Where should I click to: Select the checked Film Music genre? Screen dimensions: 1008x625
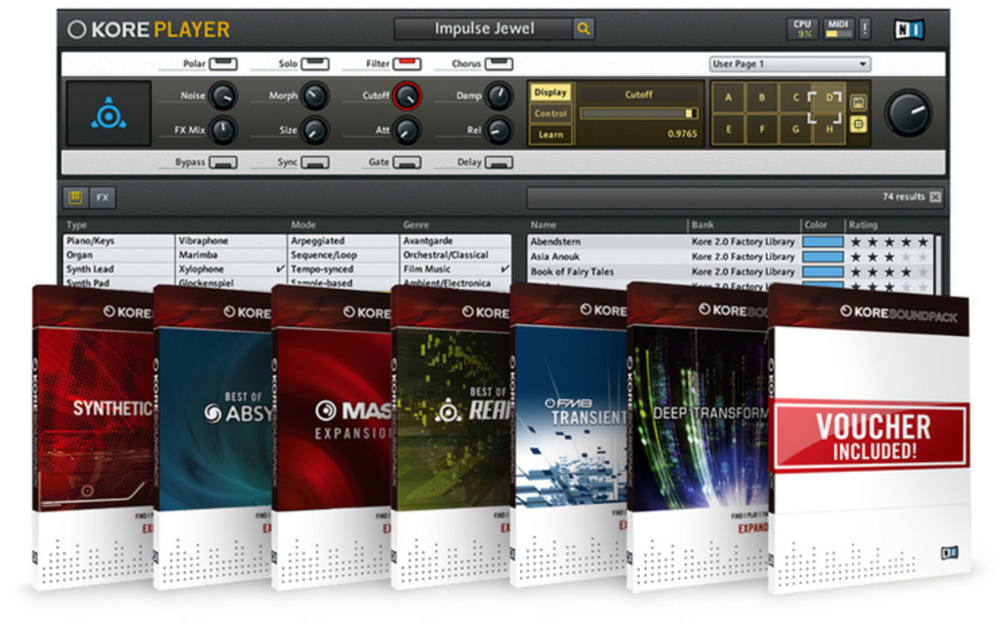point(455,270)
